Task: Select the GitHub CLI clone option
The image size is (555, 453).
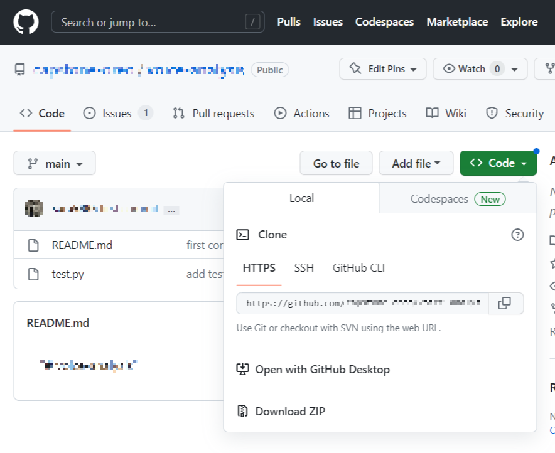Action: [x=358, y=268]
